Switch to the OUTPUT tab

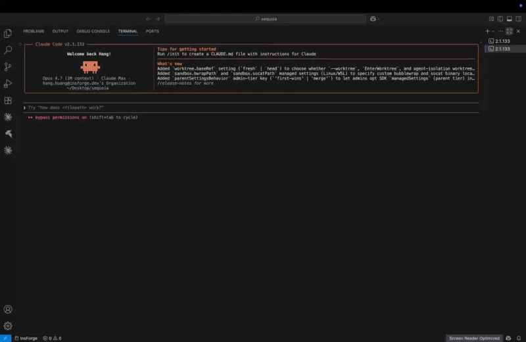point(60,31)
